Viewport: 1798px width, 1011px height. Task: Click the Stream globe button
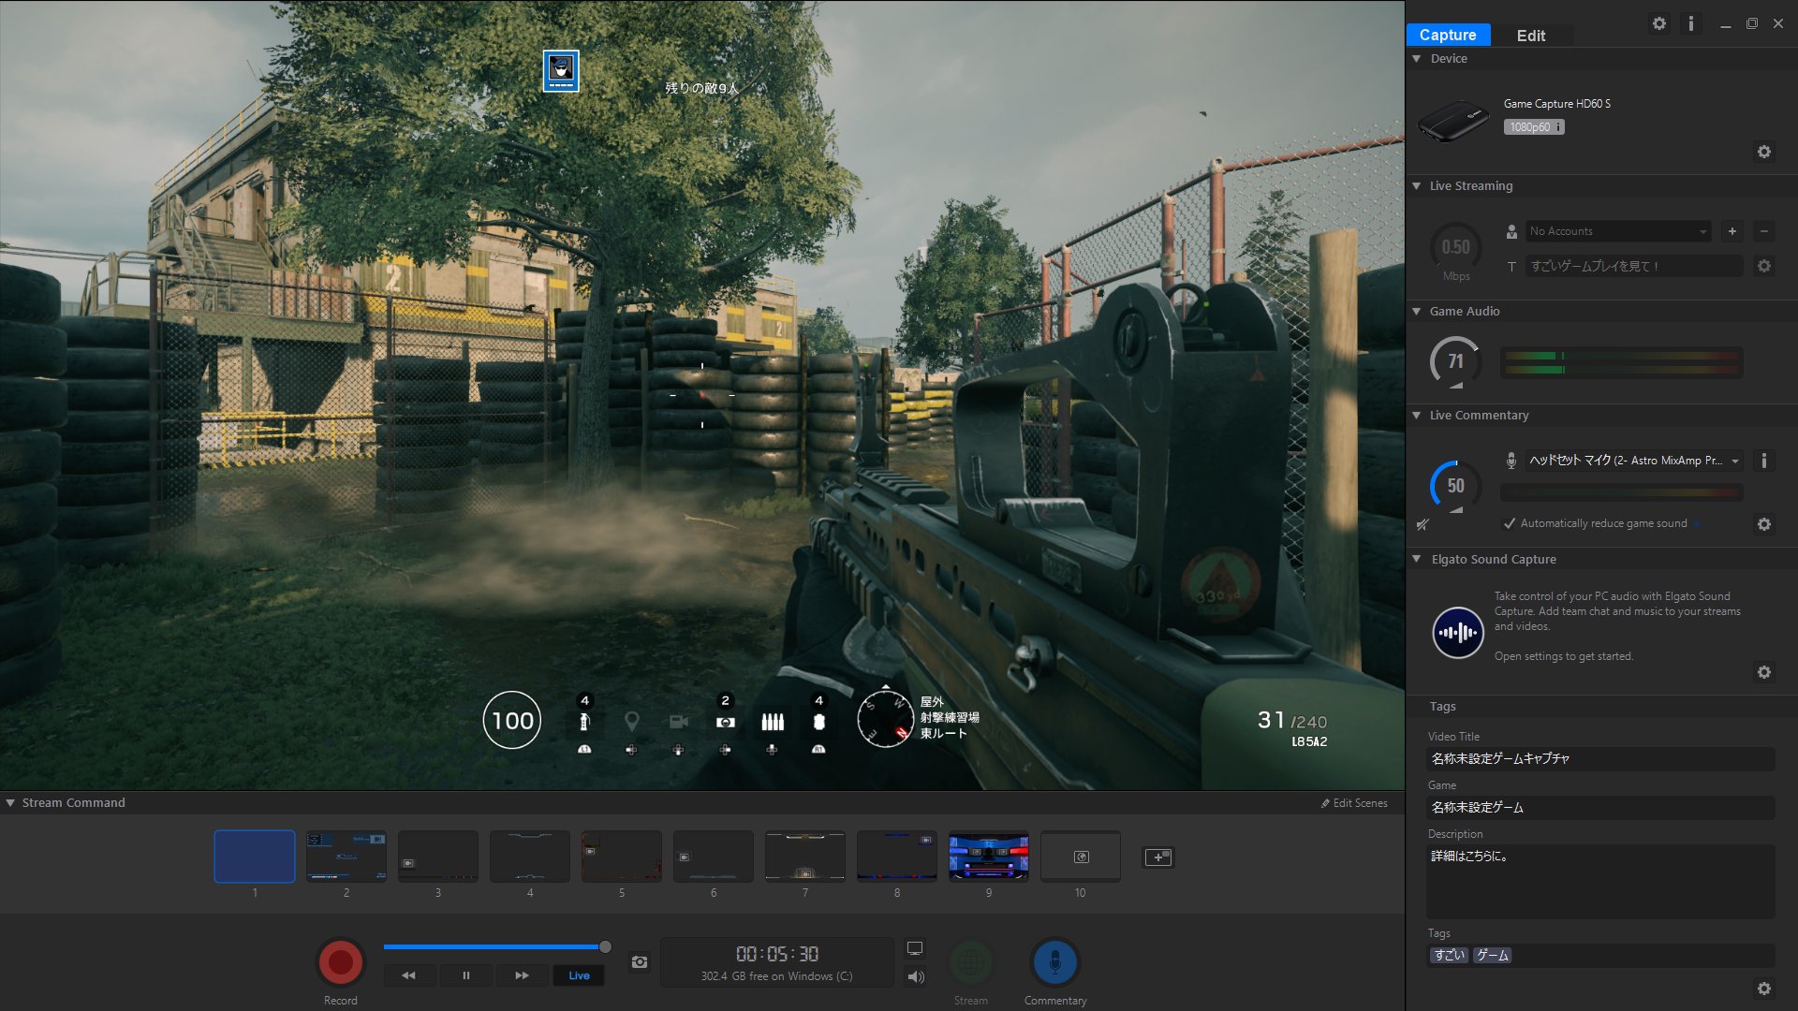[x=971, y=961]
